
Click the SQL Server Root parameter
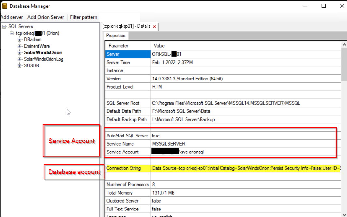(128, 103)
